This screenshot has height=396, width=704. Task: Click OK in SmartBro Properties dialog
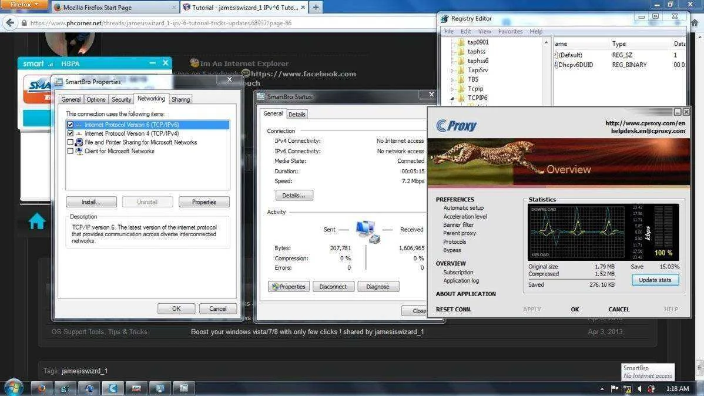coord(176,309)
